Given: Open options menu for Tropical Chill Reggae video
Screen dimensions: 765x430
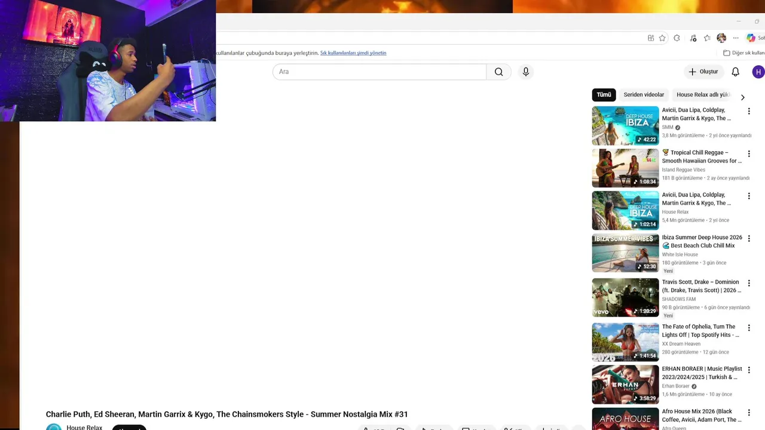Looking at the screenshot, I should 749,154.
